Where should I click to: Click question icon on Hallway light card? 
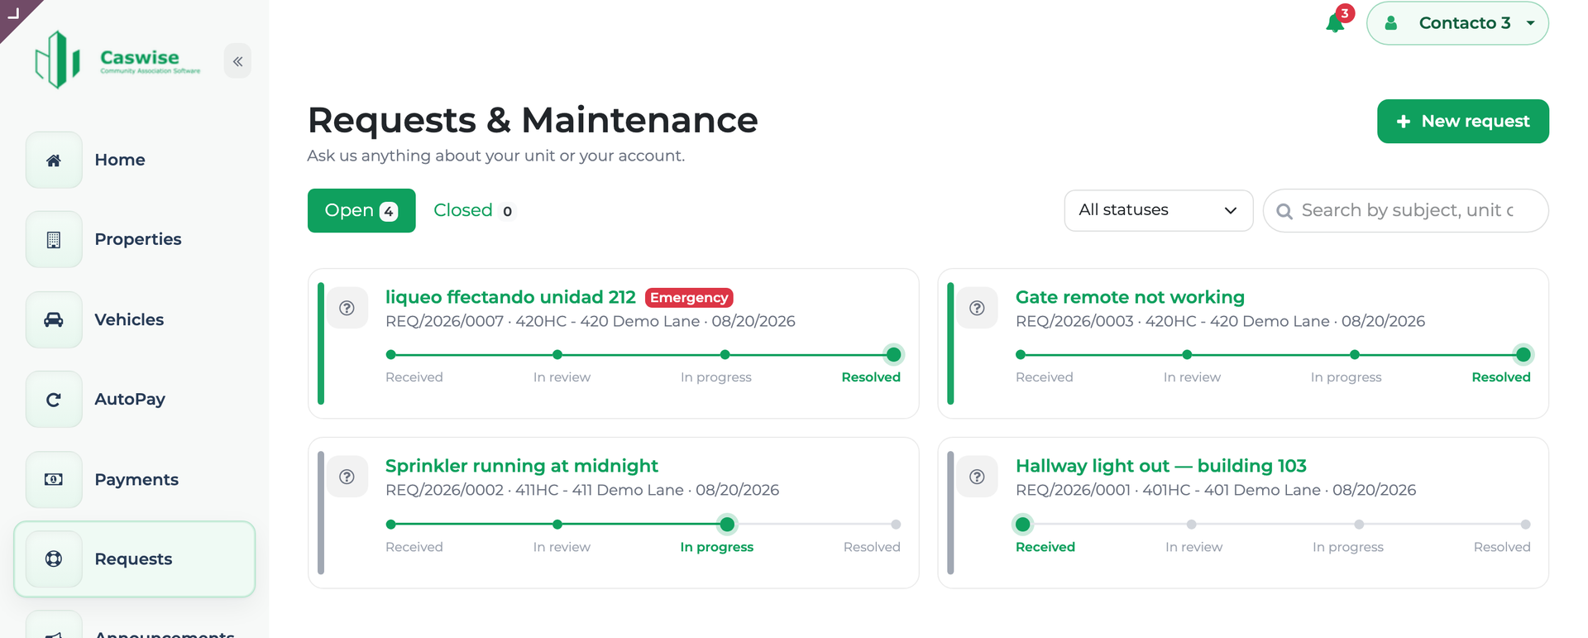pos(977,477)
